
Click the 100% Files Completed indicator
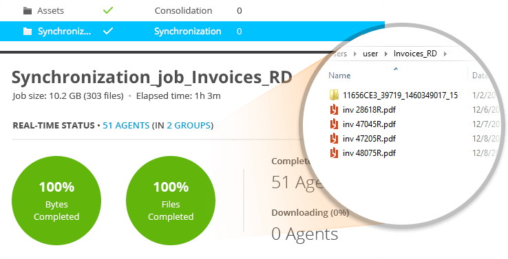point(171,201)
